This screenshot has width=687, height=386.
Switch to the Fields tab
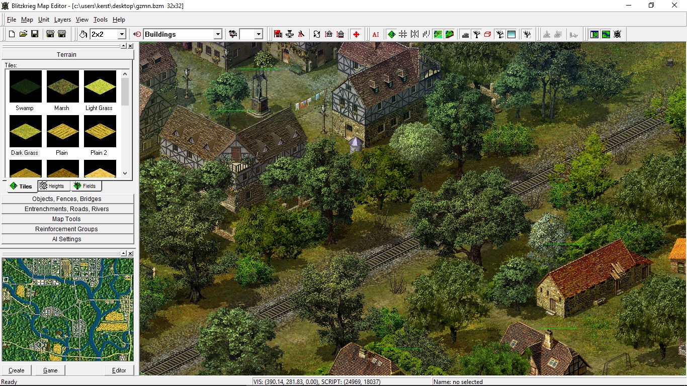85,186
